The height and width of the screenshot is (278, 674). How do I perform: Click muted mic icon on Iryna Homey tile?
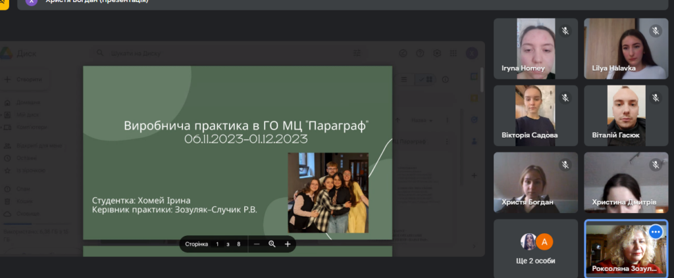565,31
